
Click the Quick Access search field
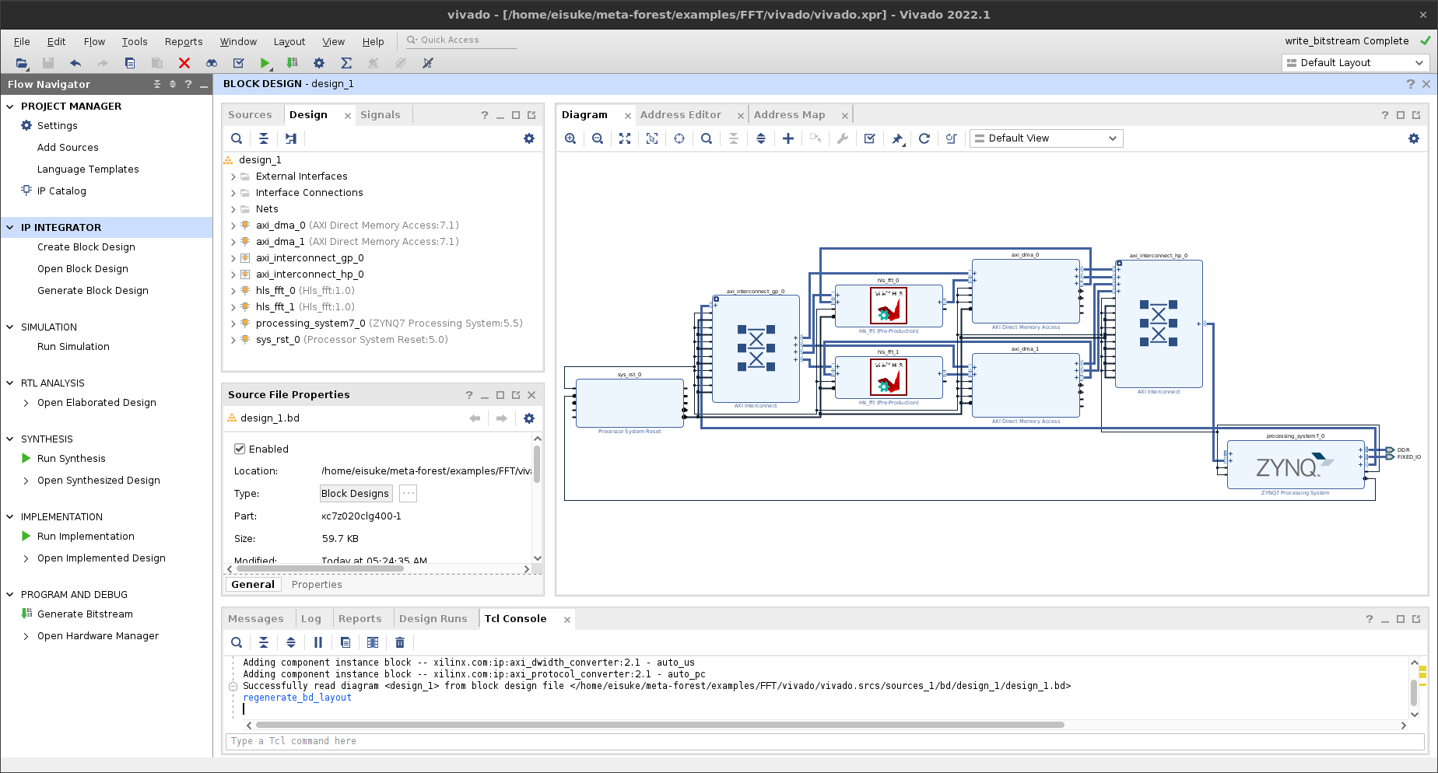pyautogui.click(x=461, y=40)
